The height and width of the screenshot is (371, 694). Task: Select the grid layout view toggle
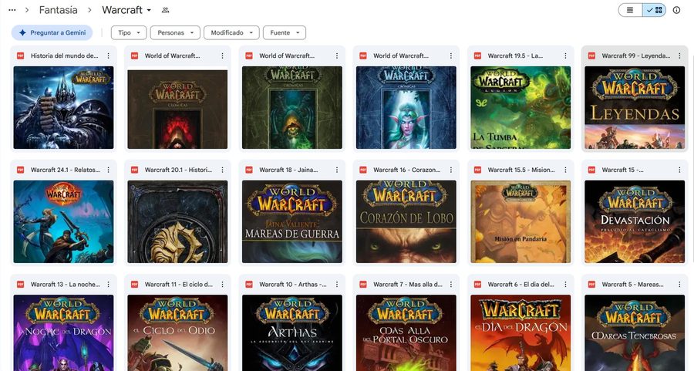654,10
